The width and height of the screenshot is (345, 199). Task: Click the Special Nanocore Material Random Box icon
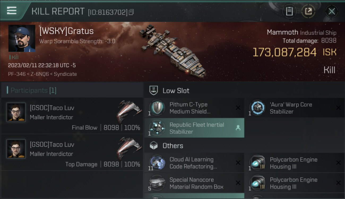pos(157,183)
